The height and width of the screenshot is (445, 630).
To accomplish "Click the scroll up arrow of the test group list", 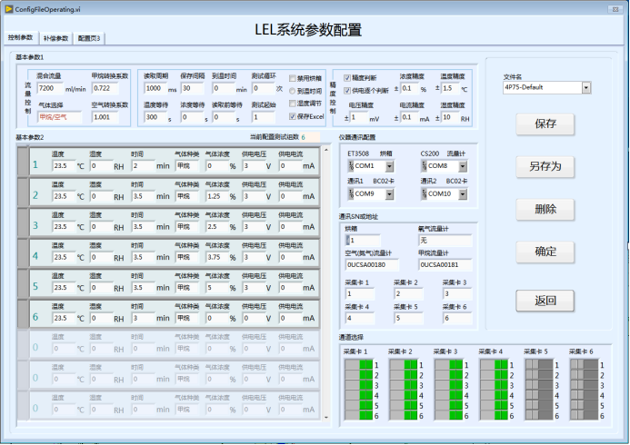I will click(x=325, y=150).
